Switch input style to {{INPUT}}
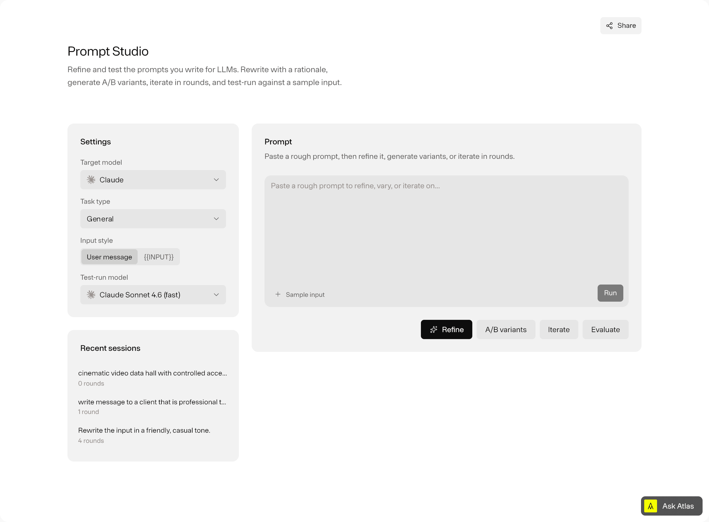709x522 pixels. click(159, 257)
